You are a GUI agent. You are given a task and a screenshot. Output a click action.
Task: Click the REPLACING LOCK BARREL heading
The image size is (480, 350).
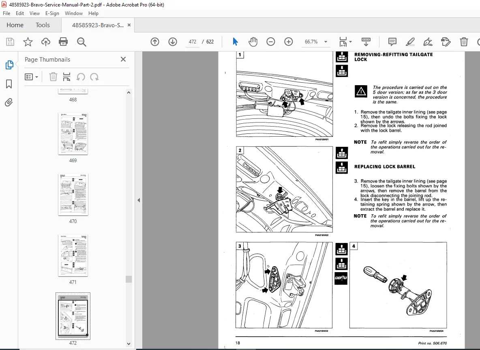click(385, 167)
